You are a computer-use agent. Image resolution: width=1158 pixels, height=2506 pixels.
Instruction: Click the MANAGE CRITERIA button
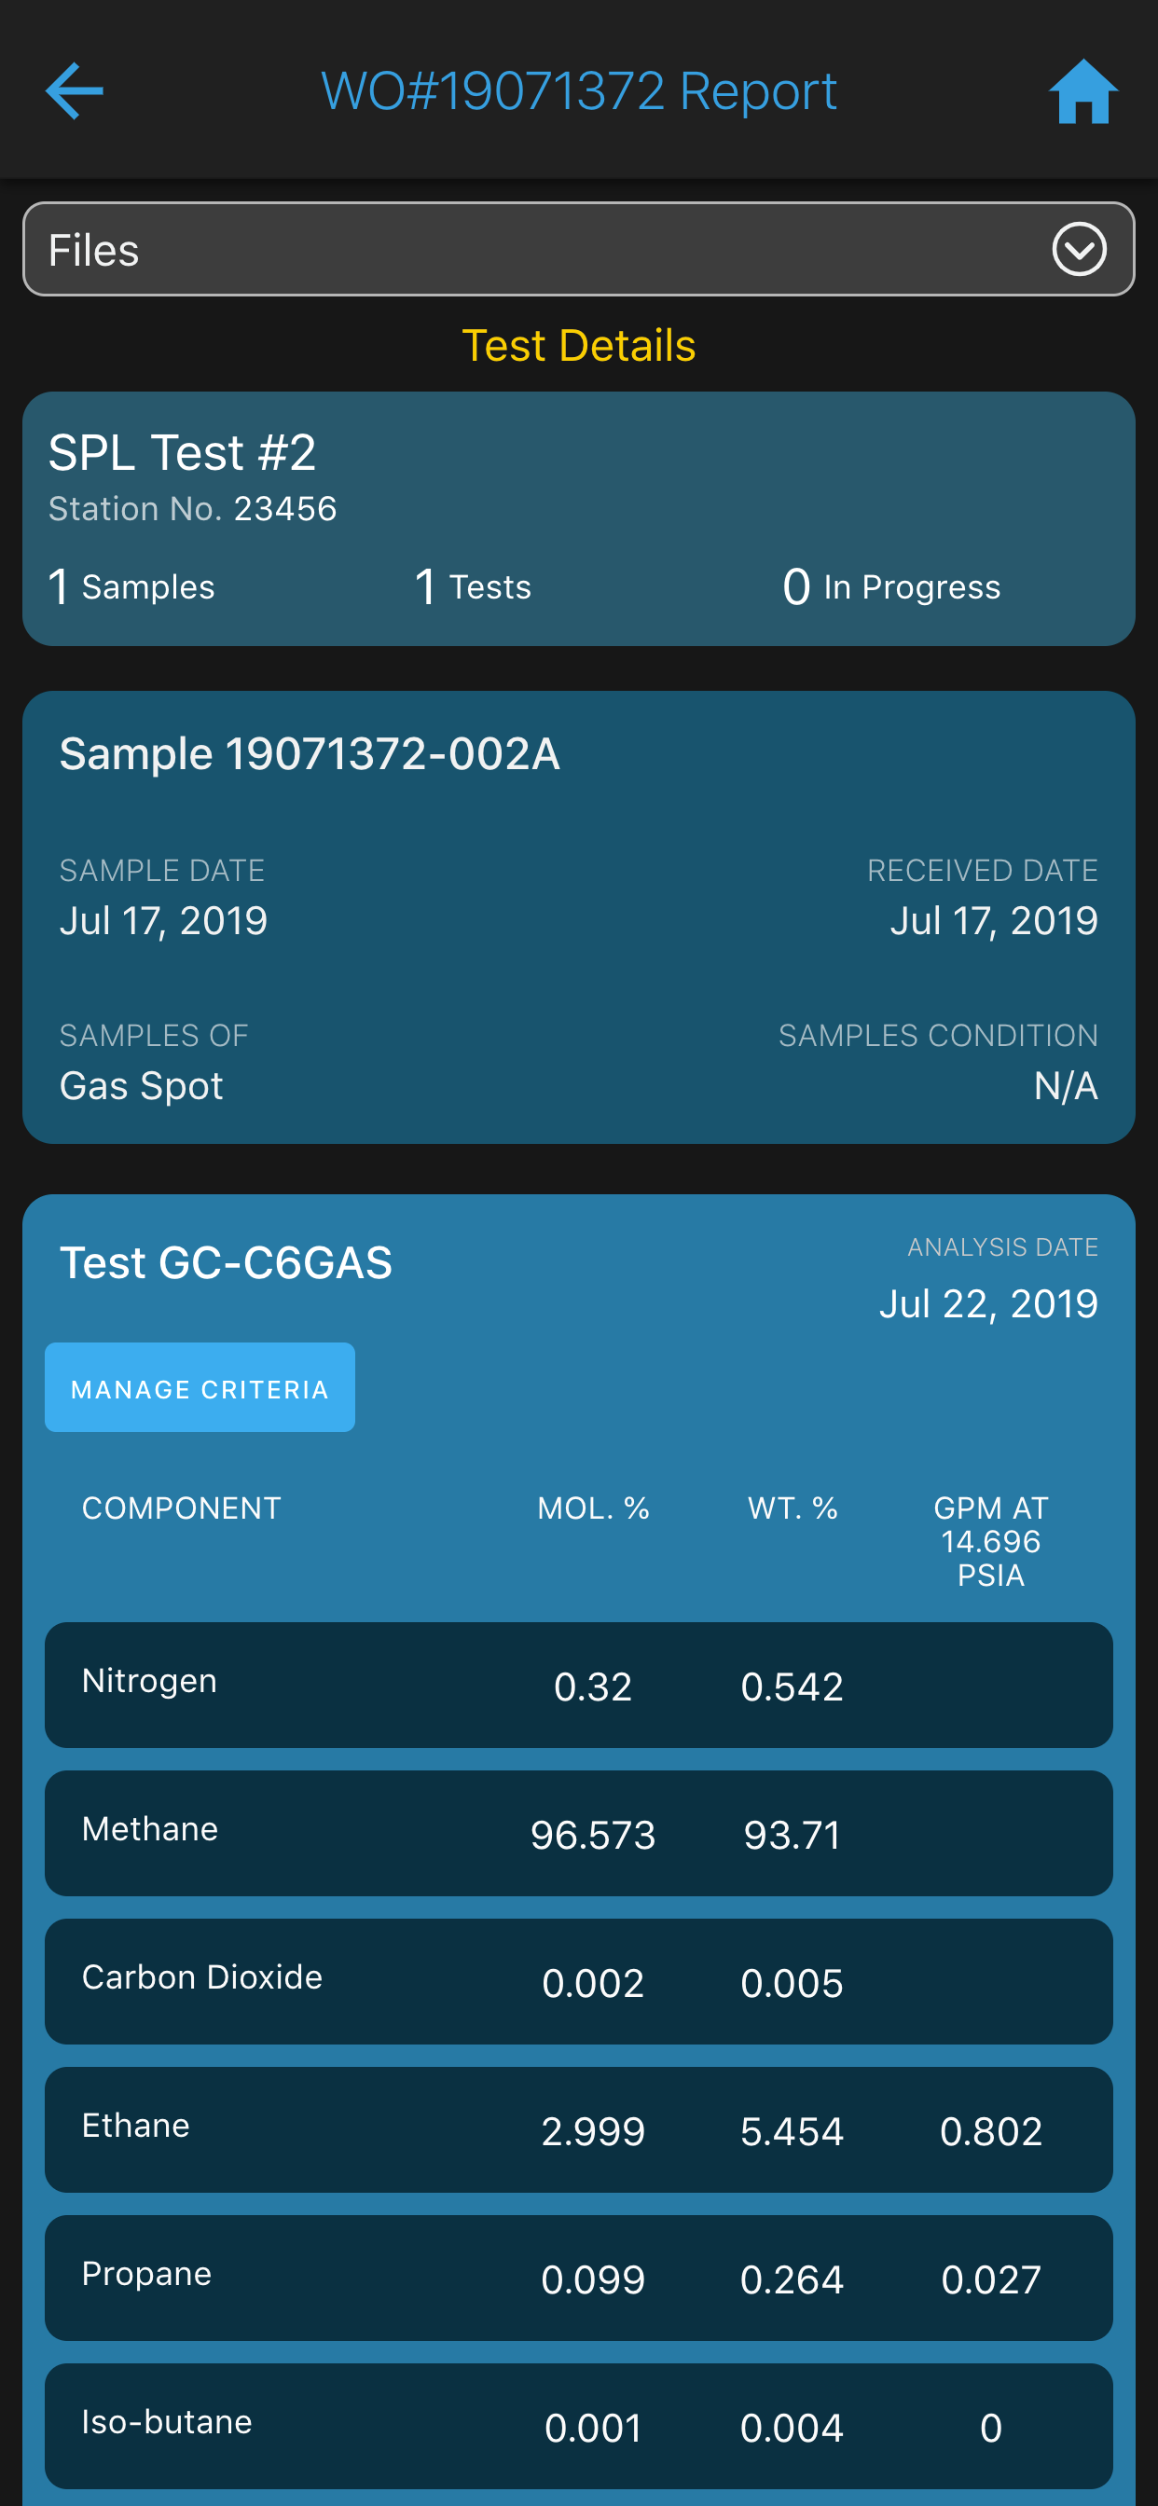pyautogui.click(x=200, y=1387)
